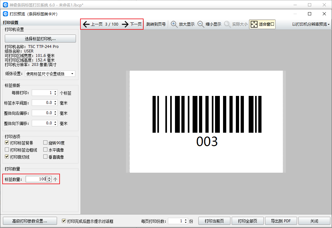Click the 标签数量 spinner arrows
The image size is (332, 228).
pos(49,179)
